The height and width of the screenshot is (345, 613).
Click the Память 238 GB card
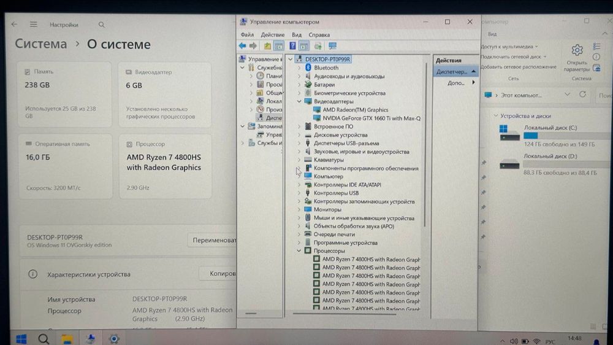[64, 95]
